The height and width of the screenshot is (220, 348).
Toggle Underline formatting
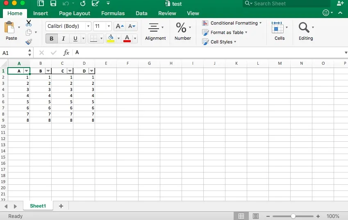75,39
